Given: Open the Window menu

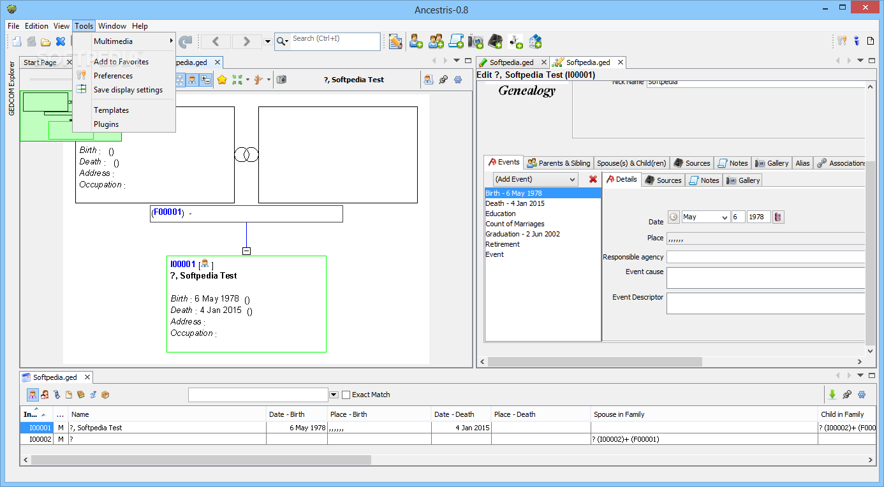Looking at the screenshot, I should pos(112,26).
